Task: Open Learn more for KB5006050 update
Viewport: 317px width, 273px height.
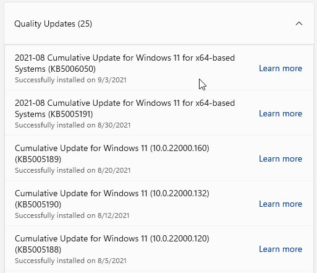Action: click(281, 69)
